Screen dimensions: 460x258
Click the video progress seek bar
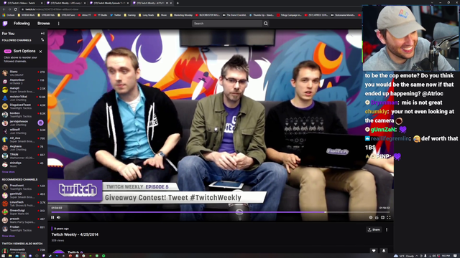click(x=221, y=212)
